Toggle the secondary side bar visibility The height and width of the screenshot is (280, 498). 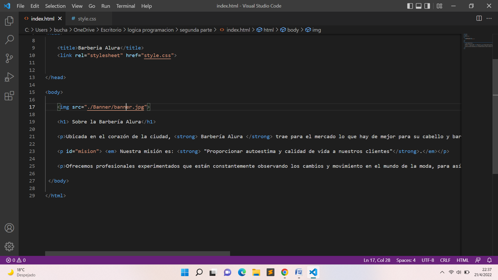click(427, 6)
